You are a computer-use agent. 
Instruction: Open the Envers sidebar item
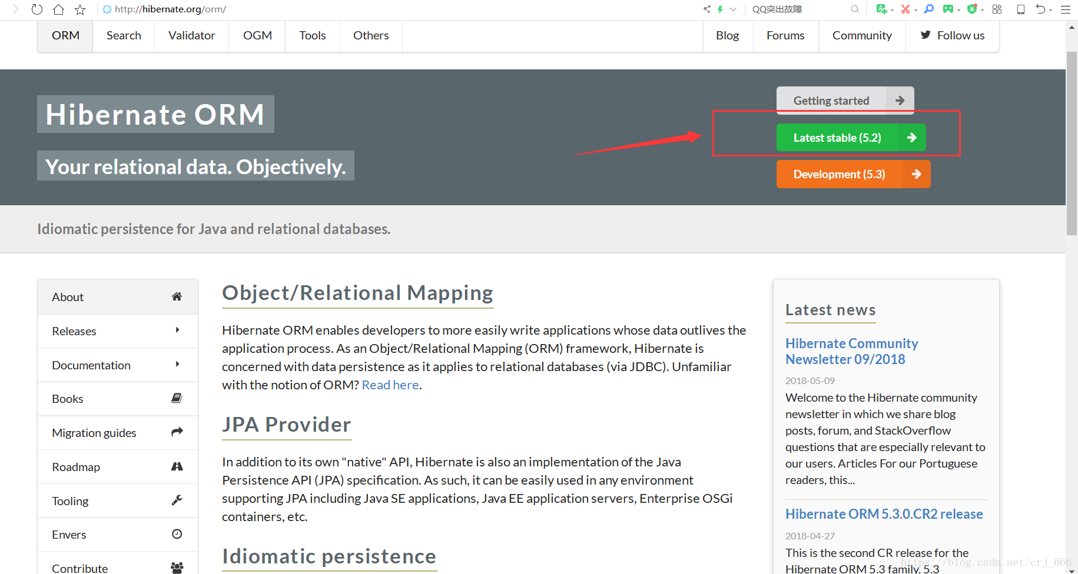(118, 535)
